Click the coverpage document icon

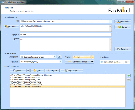click(x=22, y=57)
